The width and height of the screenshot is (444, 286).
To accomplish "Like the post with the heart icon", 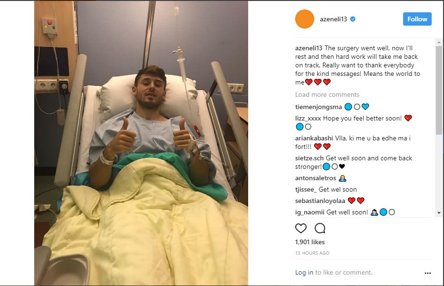I will coord(301,228).
